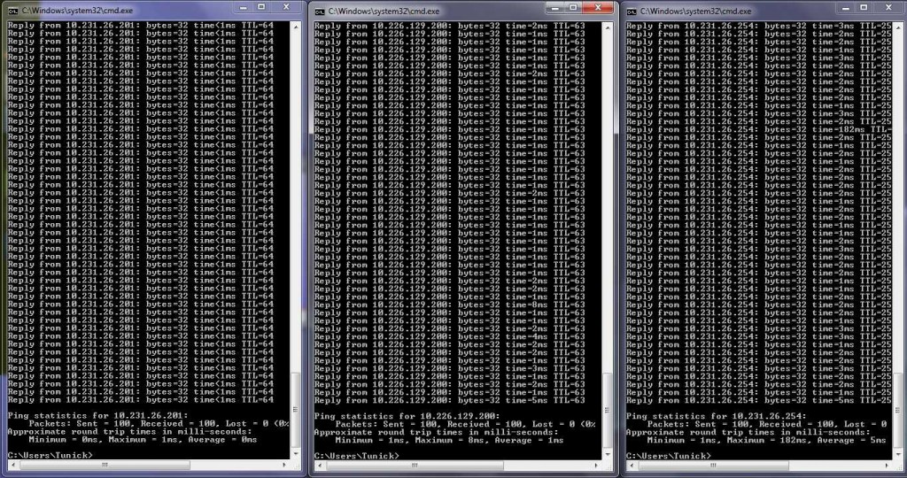907x478 pixels.
Task: Click scroll-right arrow in 10.231.26.201 window
Action: (285, 466)
